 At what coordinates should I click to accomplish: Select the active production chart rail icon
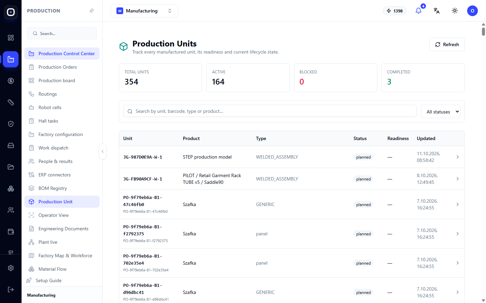point(11,59)
